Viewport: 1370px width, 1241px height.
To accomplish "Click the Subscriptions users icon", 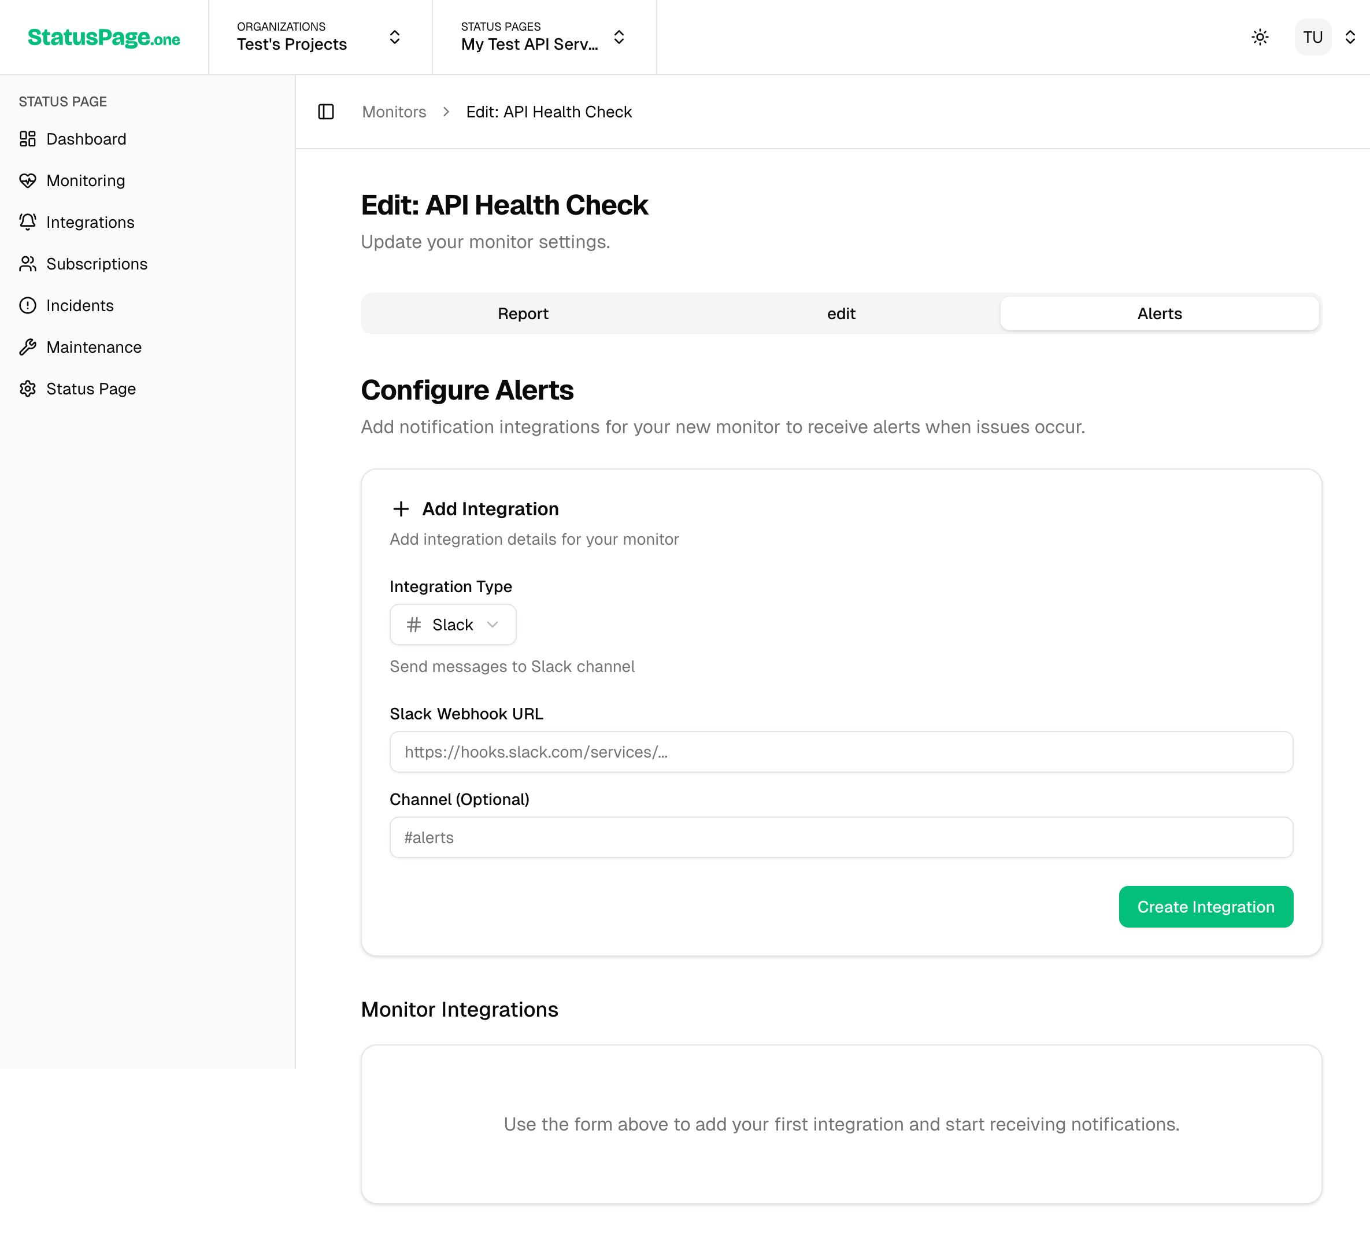I will pyautogui.click(x=28, y=263).
